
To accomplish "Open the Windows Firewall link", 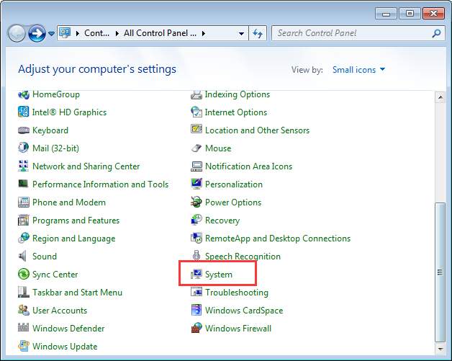I will [x=238, y=329].
